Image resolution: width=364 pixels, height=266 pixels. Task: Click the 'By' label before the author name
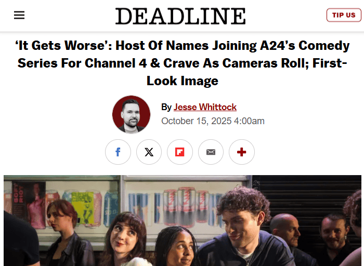pos(166,107)
